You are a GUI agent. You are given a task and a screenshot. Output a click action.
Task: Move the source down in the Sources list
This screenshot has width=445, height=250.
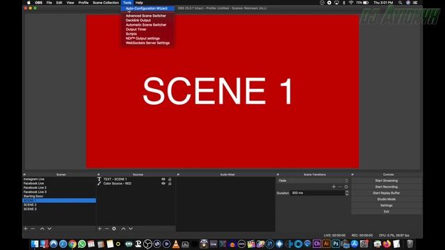point(131,228)
